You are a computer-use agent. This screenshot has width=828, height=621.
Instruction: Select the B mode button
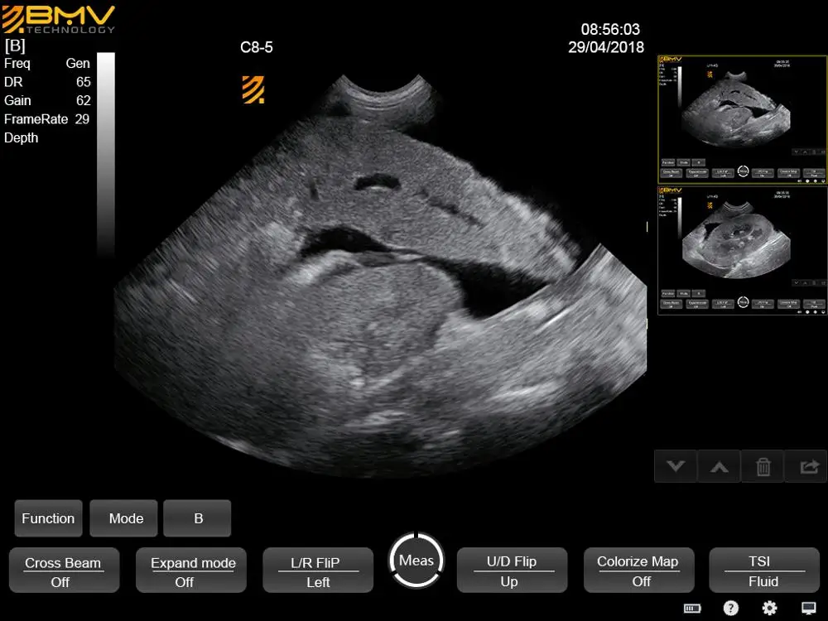tap(197, 518)
